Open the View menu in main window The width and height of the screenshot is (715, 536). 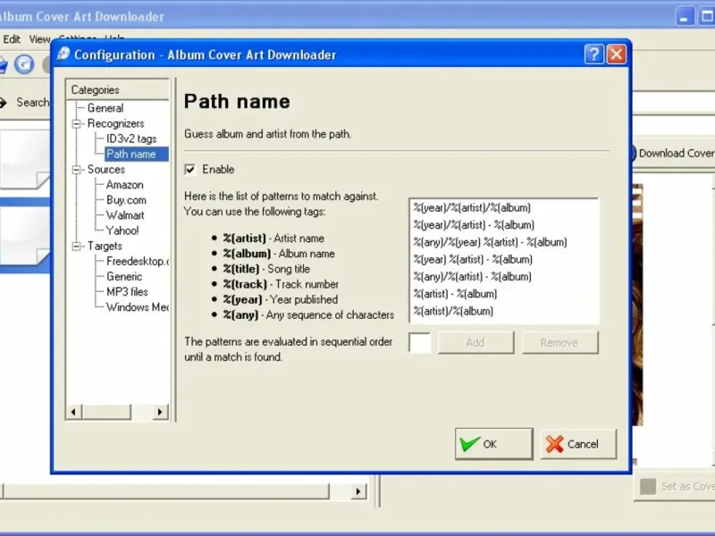coord(39,39)
